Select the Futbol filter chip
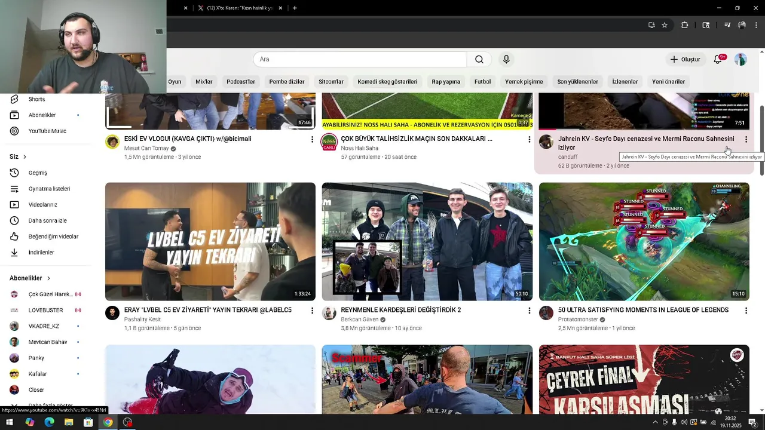The width and height of the screenshot is (765, 430). pyautogui.click(x=482, y=81)
